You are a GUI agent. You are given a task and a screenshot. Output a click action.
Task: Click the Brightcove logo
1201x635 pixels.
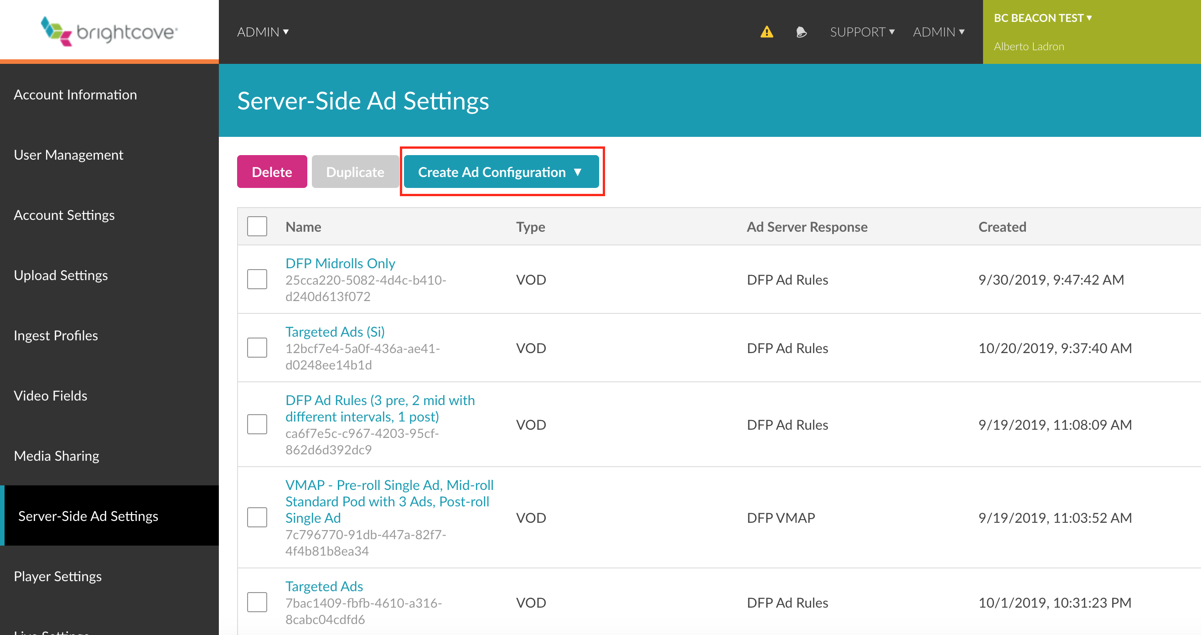coord(109,31)
